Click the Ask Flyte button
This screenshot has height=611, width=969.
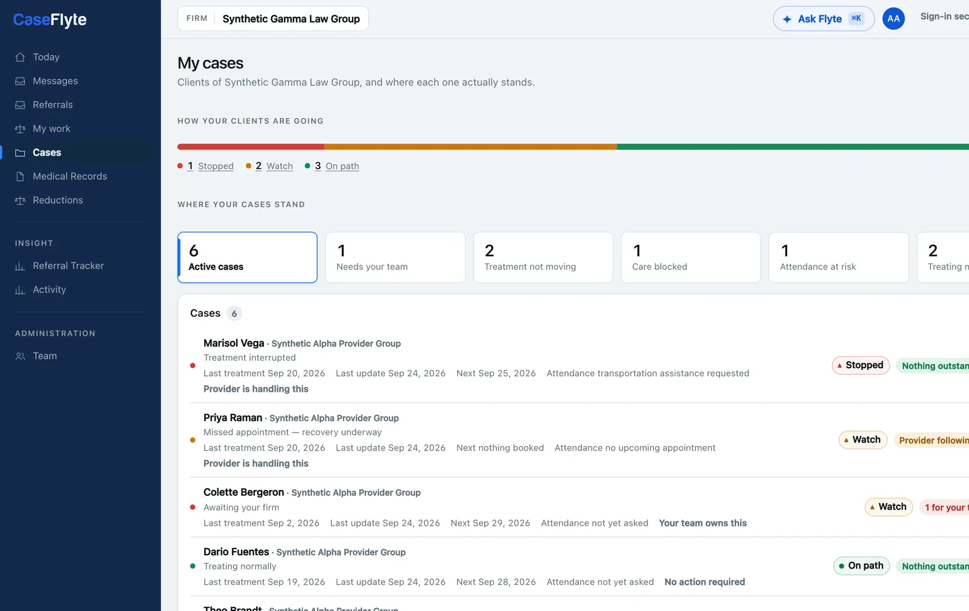point(824,19)
